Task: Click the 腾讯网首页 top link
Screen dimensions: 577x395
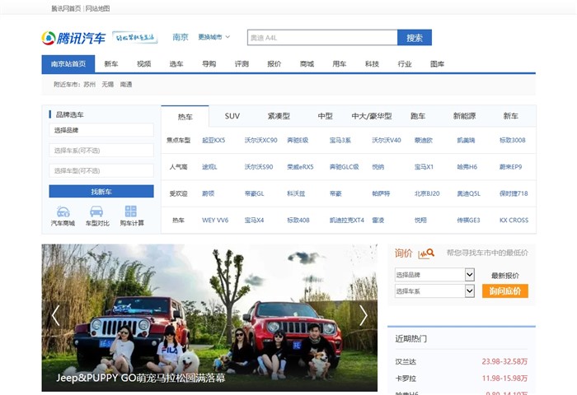Action: point(66,8)
